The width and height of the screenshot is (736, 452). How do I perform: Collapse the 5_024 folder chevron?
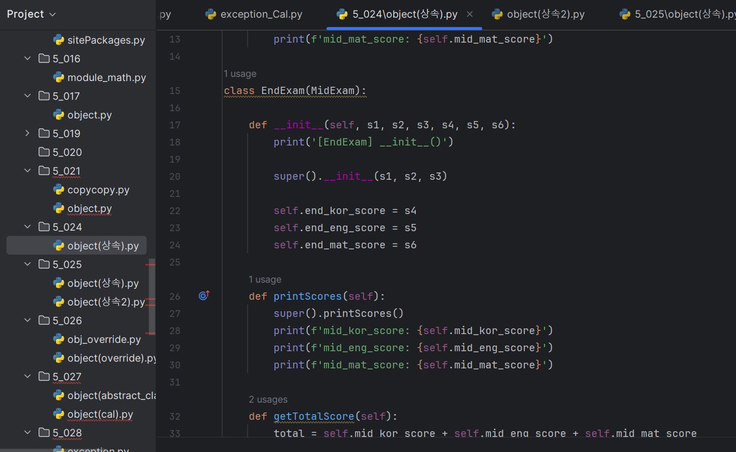(28, 227)
